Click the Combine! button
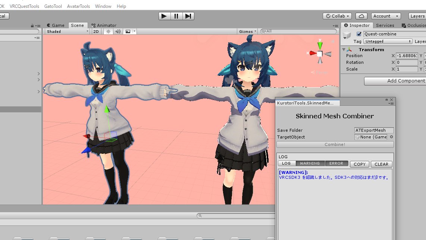Viewport: 426px width, 240px height. coord(335,144)
